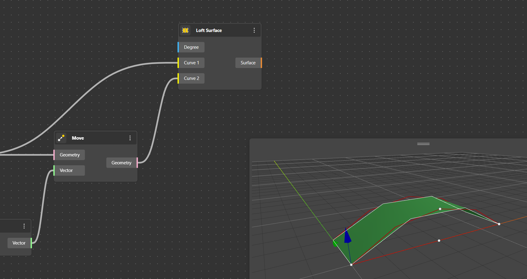Click the Move node Vector input
This screenshot has height=279, width=527.
pyautogui.click(x=69, y=170)
